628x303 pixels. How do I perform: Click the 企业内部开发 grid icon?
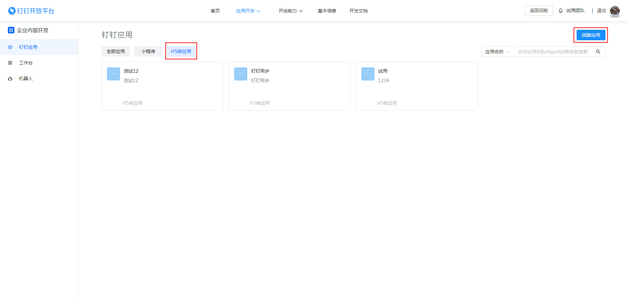point(11,30)
